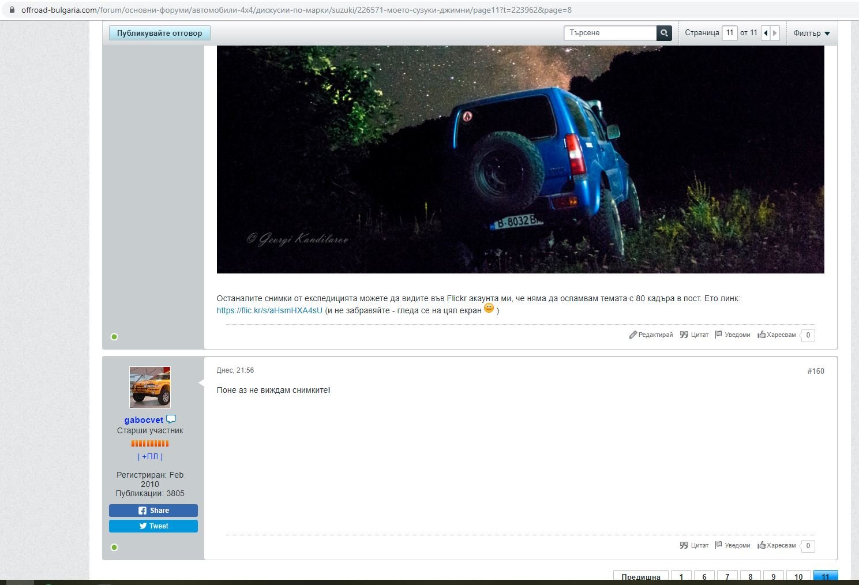
Task: Click the Старши участник rank text
Action: pos(150,430)
